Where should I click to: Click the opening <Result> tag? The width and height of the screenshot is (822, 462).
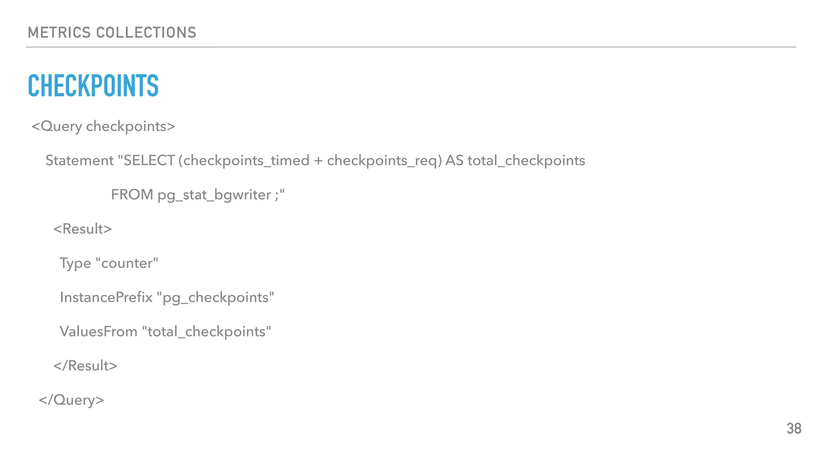point(83,229)
